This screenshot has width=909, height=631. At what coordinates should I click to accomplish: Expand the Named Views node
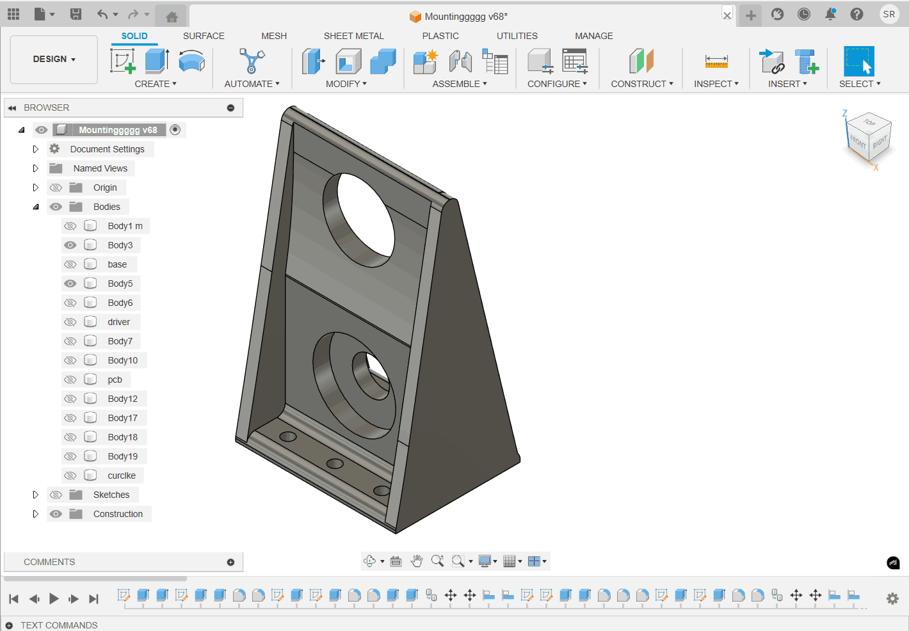pos(36,168)
